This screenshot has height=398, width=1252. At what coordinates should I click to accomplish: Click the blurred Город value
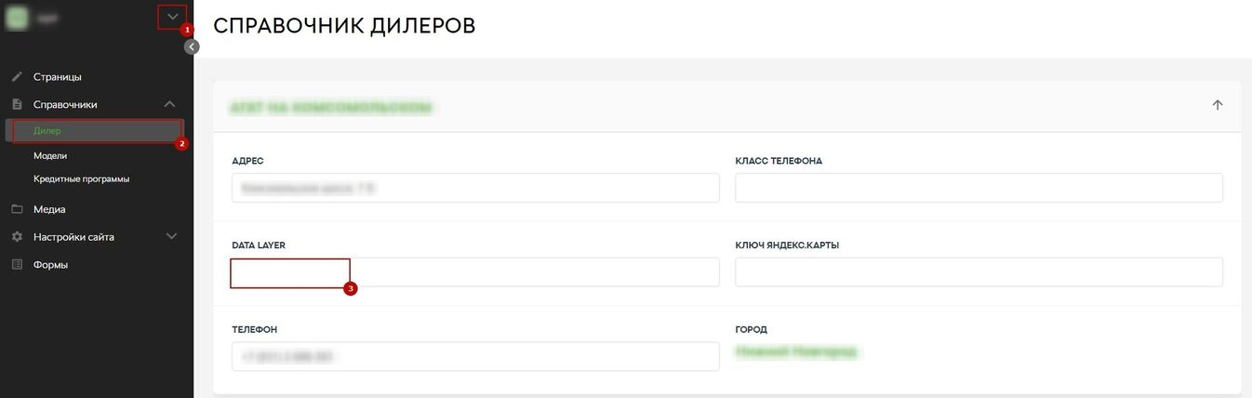click(x=796, y=352)
